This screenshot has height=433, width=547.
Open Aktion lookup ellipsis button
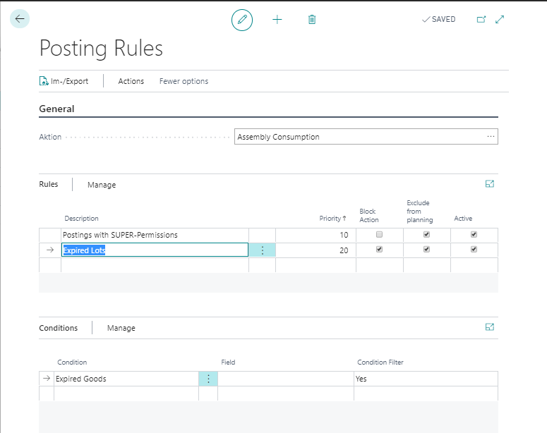tap(491, 136)
